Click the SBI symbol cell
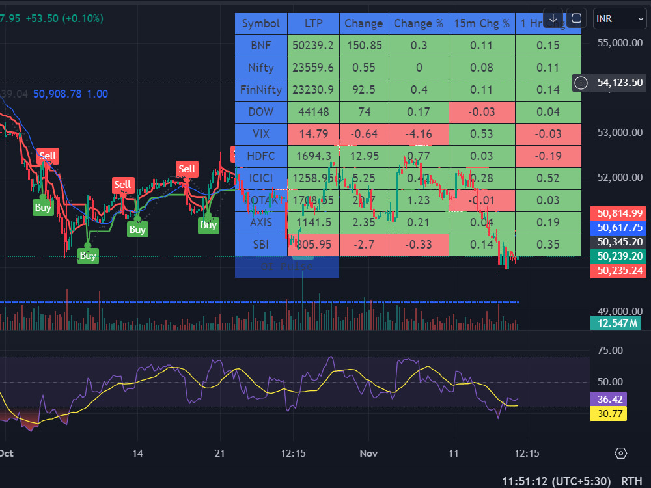The image size is (651, 488). 261,245
